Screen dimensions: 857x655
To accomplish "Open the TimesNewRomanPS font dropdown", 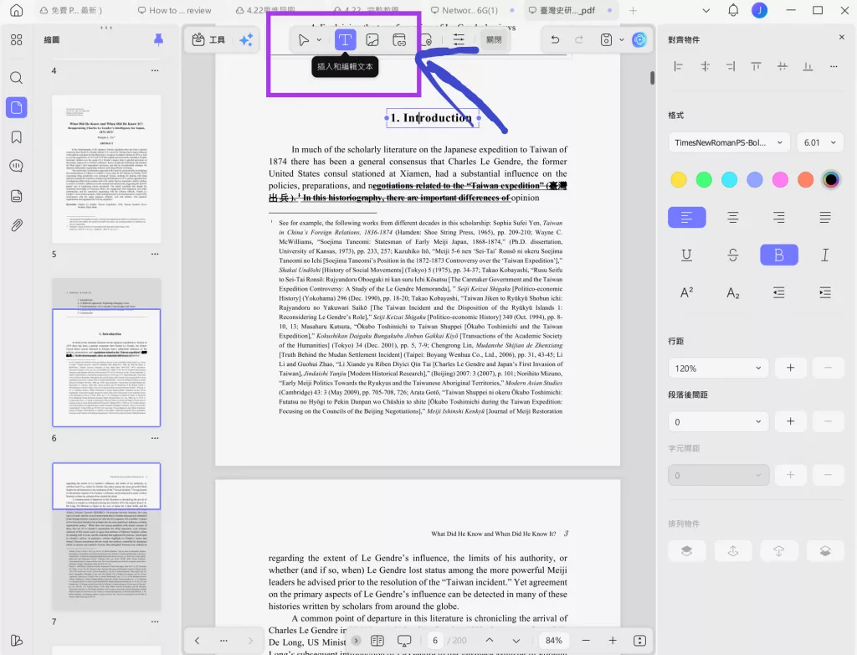I will (728, 142).
